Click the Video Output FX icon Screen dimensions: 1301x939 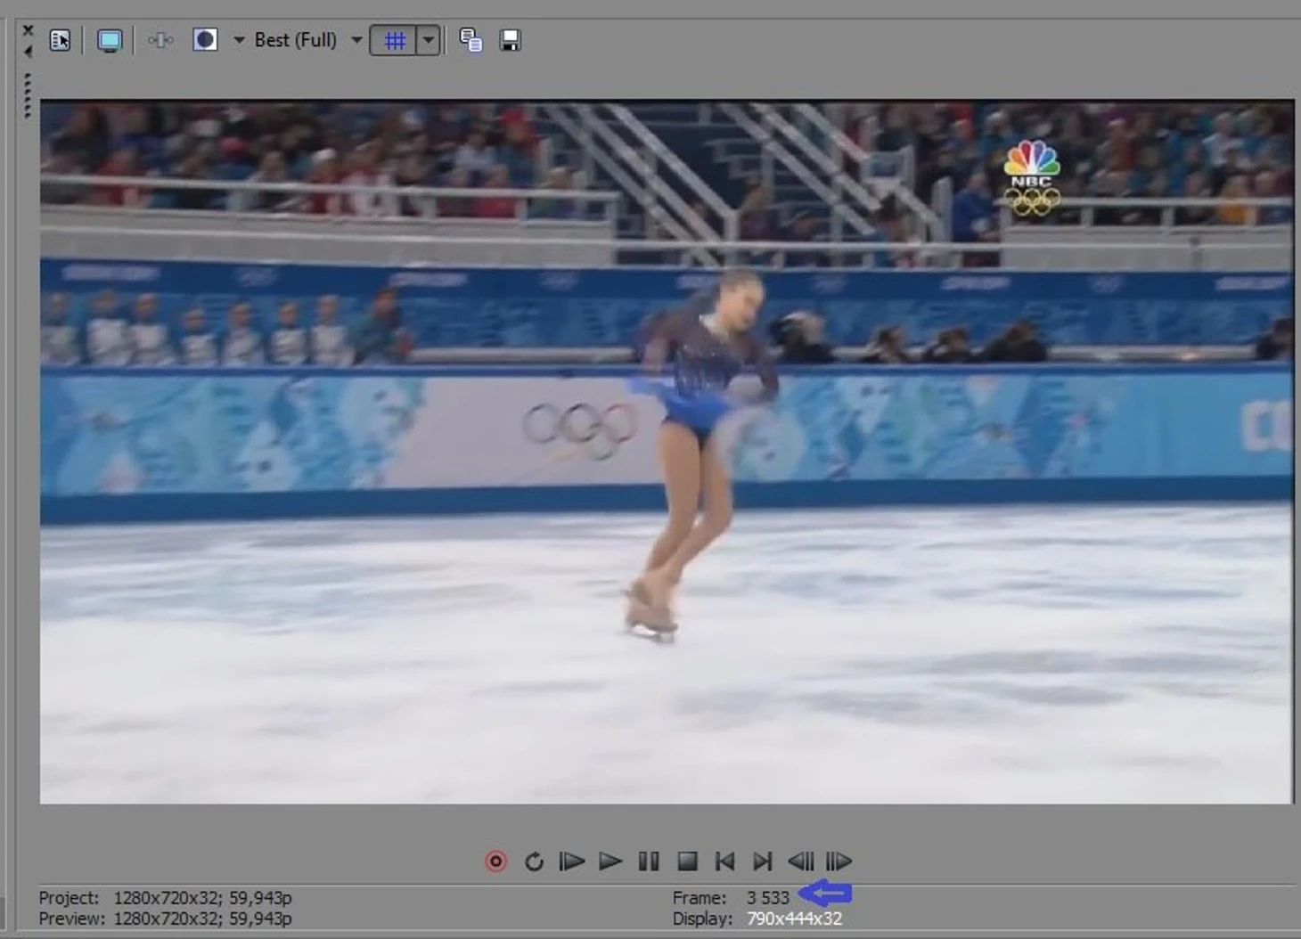click(160, 40)
